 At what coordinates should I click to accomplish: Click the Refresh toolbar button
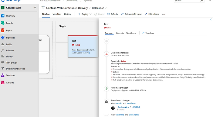pos(113,14)
